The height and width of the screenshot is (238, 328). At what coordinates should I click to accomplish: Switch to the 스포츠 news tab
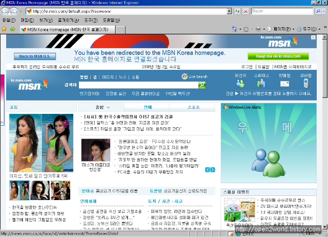pos(194,107)
